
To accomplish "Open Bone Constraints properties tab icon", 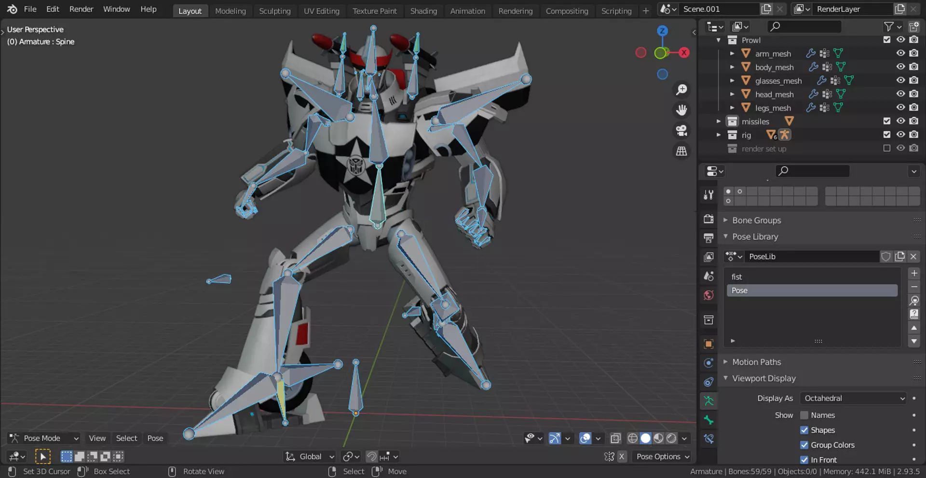I will (708, 439).
